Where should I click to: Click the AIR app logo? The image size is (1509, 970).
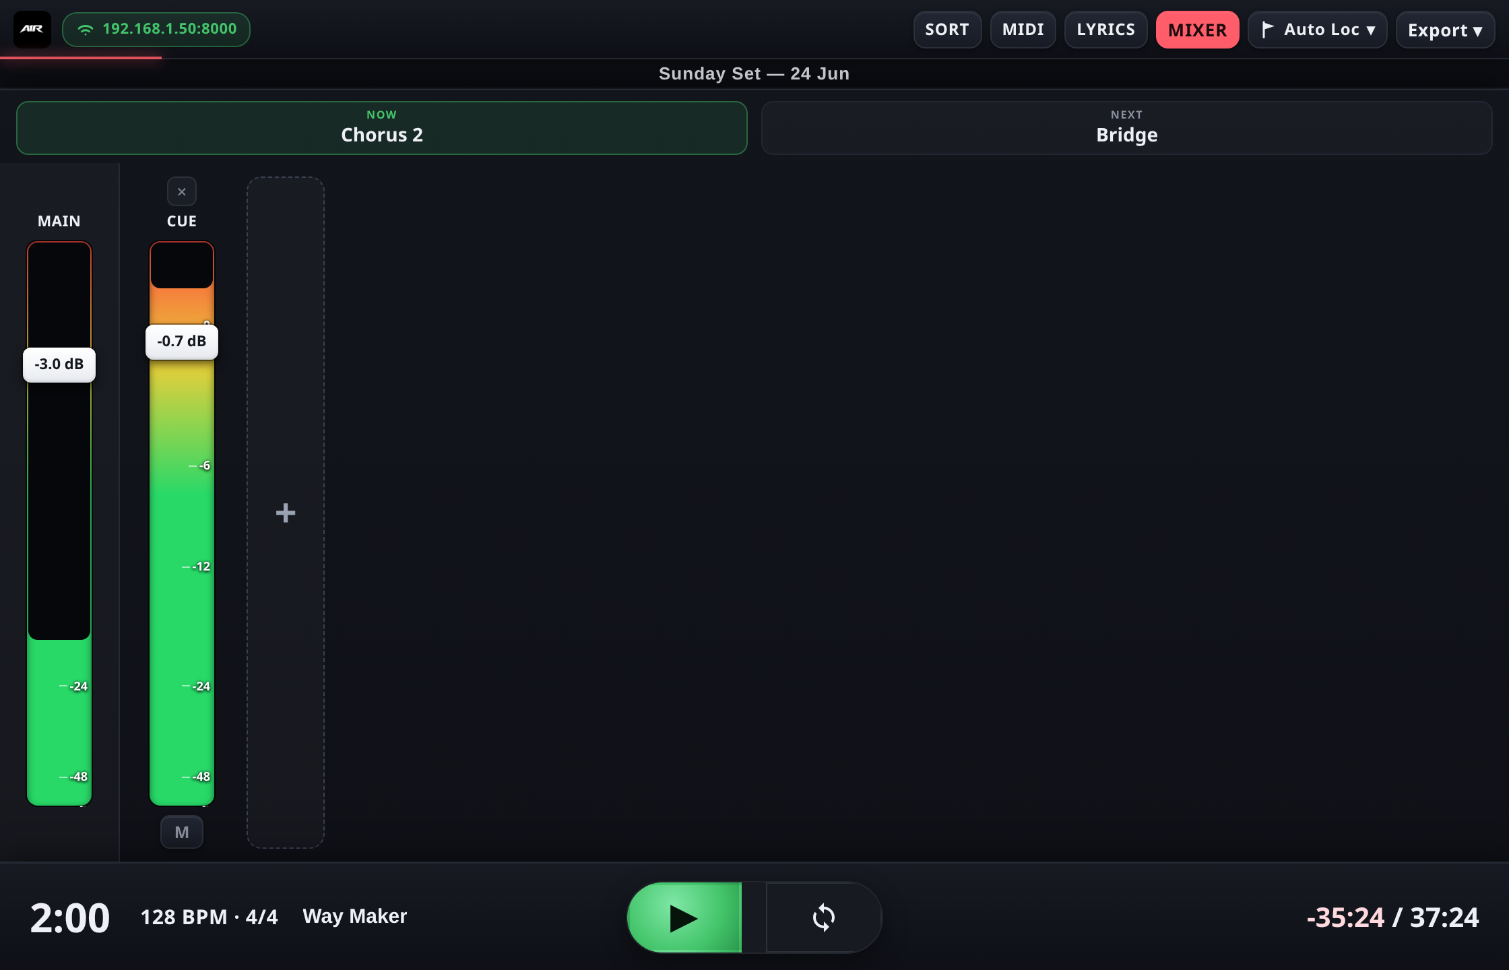32,30
